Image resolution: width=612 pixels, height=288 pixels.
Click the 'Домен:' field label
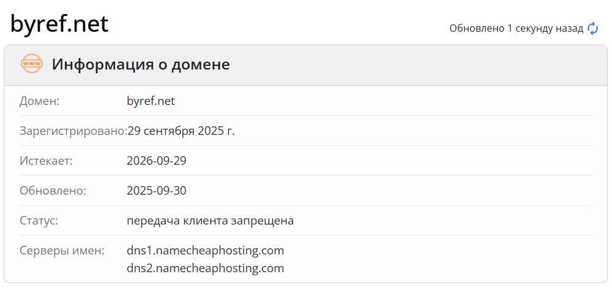39,101
